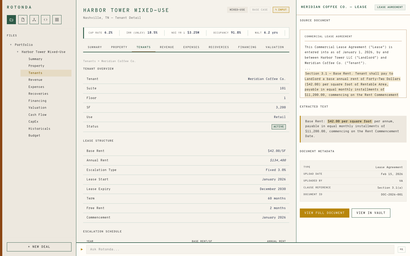Open the model graph icon in sidebar

34,19
